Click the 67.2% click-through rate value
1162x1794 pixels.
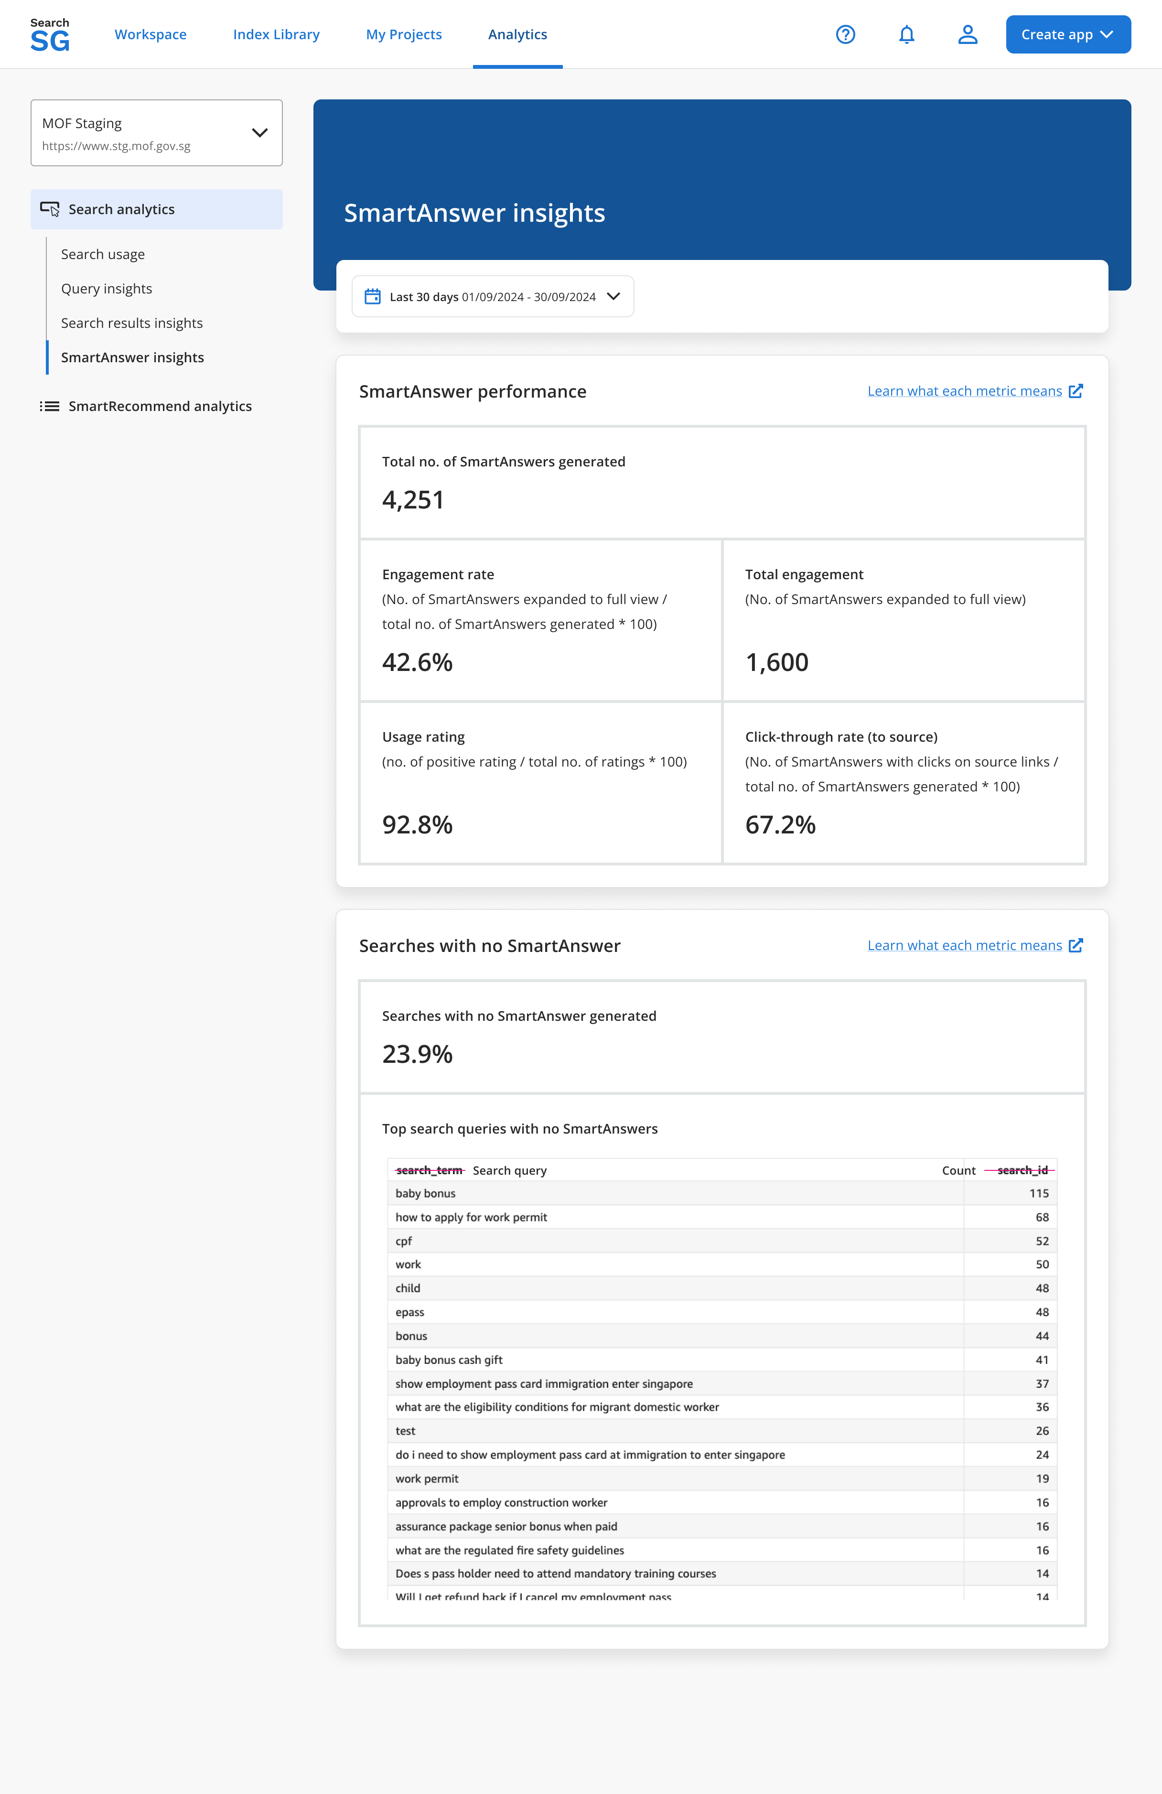(x=780, y=825)
